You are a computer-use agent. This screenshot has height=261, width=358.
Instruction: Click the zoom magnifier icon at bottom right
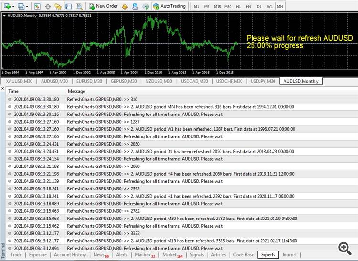click(345, 249)
